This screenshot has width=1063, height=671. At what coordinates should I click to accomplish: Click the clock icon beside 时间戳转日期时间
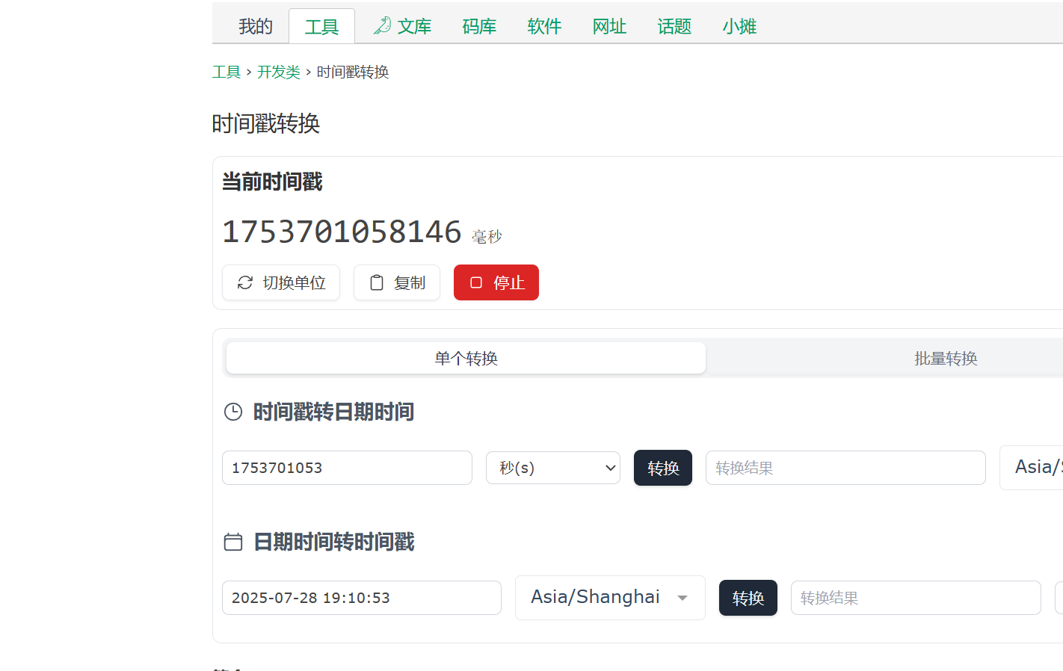[233, 412]
